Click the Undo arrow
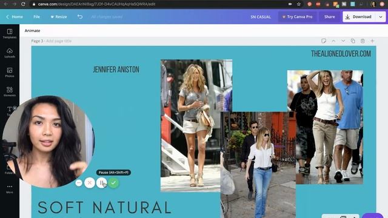The height and width of the screenshot is (218, 388). (80, 16)
